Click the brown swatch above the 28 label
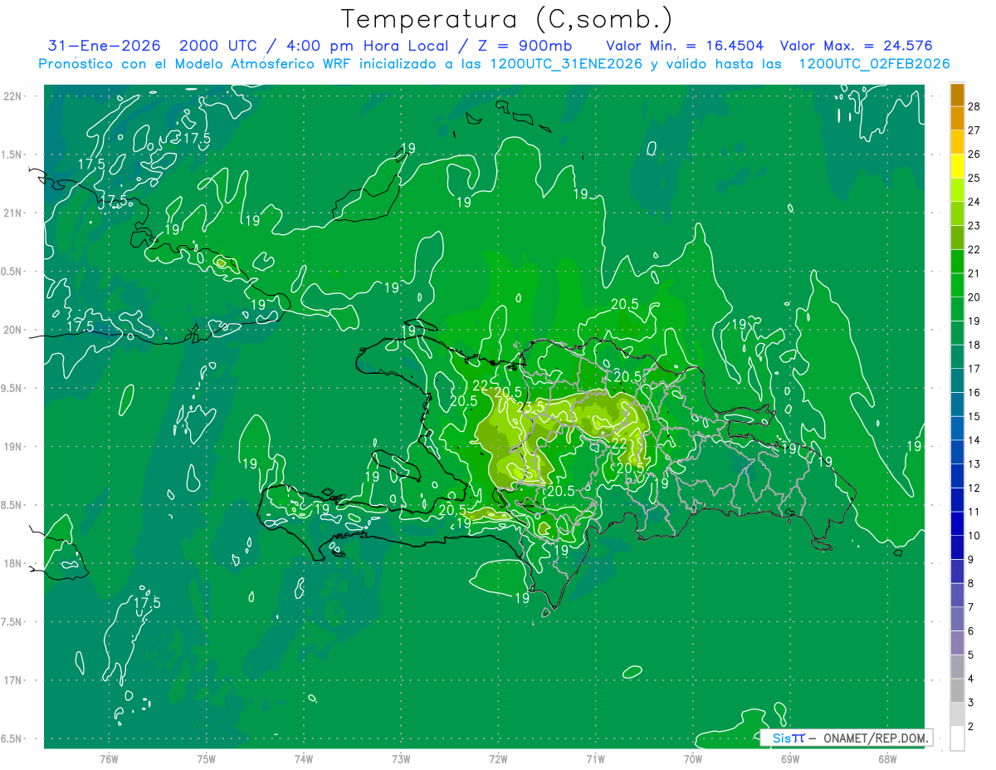Image resolution: width=996 pixels, height=770 pixels. (957, 94)
